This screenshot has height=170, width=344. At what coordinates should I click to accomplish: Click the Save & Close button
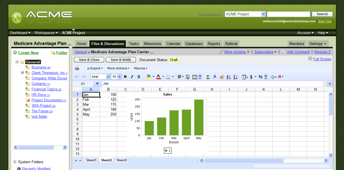89,60
